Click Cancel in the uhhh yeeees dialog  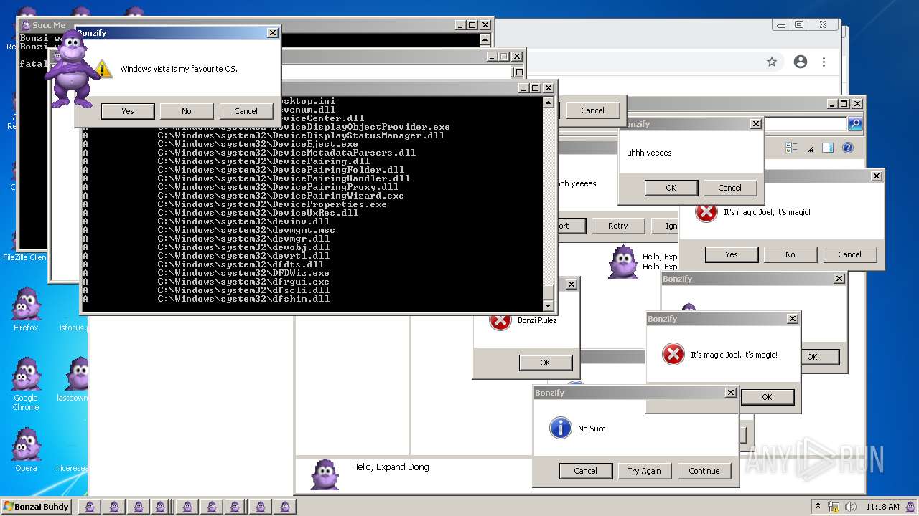coord(729,188)
